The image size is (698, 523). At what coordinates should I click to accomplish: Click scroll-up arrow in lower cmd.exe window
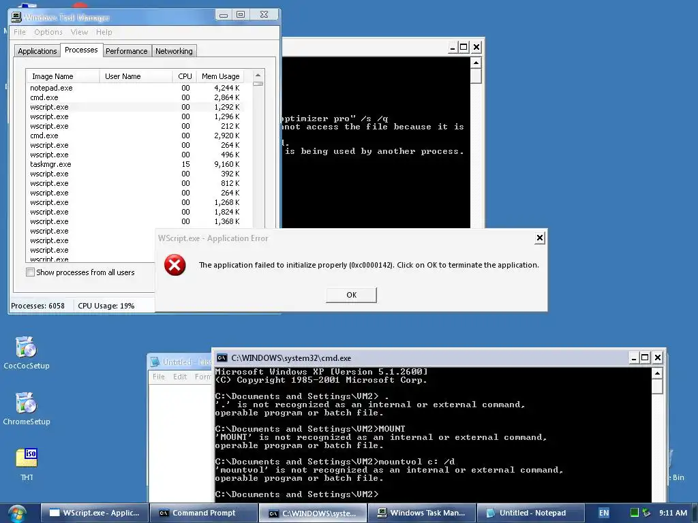[x=657, y=374]
